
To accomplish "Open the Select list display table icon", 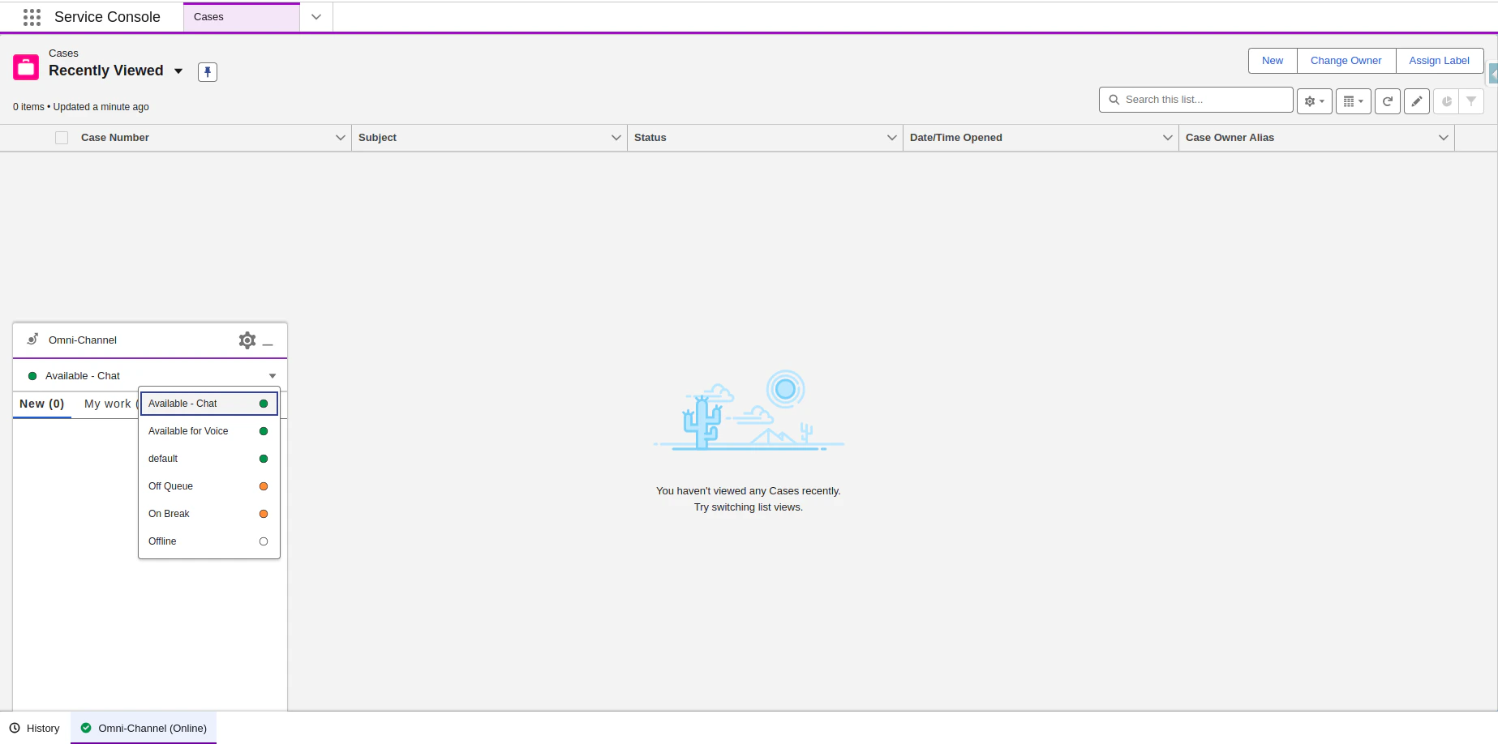I will (1353, 101).
